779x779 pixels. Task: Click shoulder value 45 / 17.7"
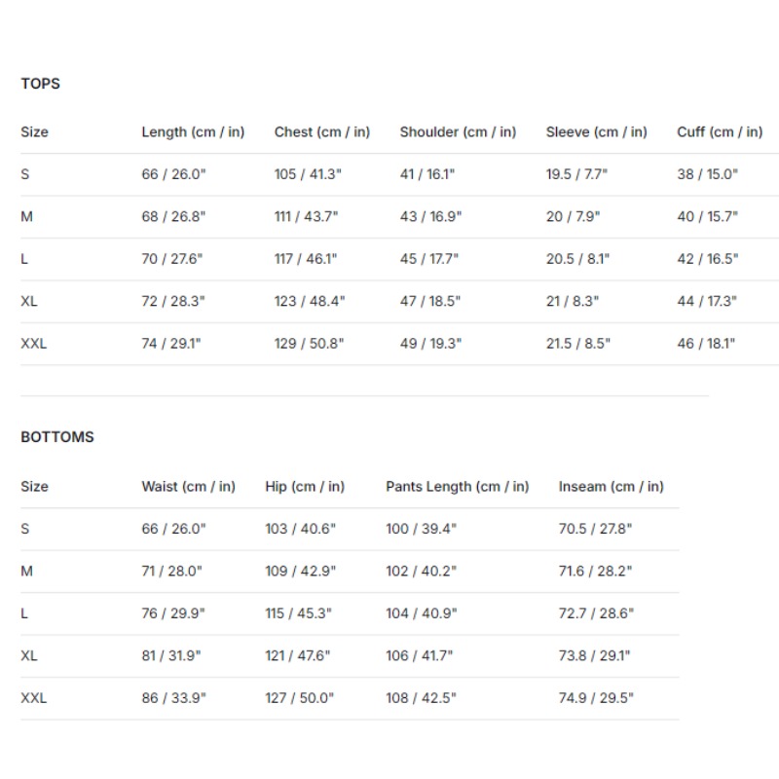429,259
